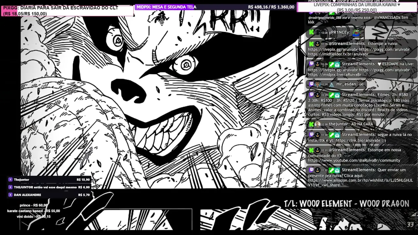Click the username 'mr_esdan:' in chat
Image resolution: width=418 pixels, height=235 pixels.
347,84
